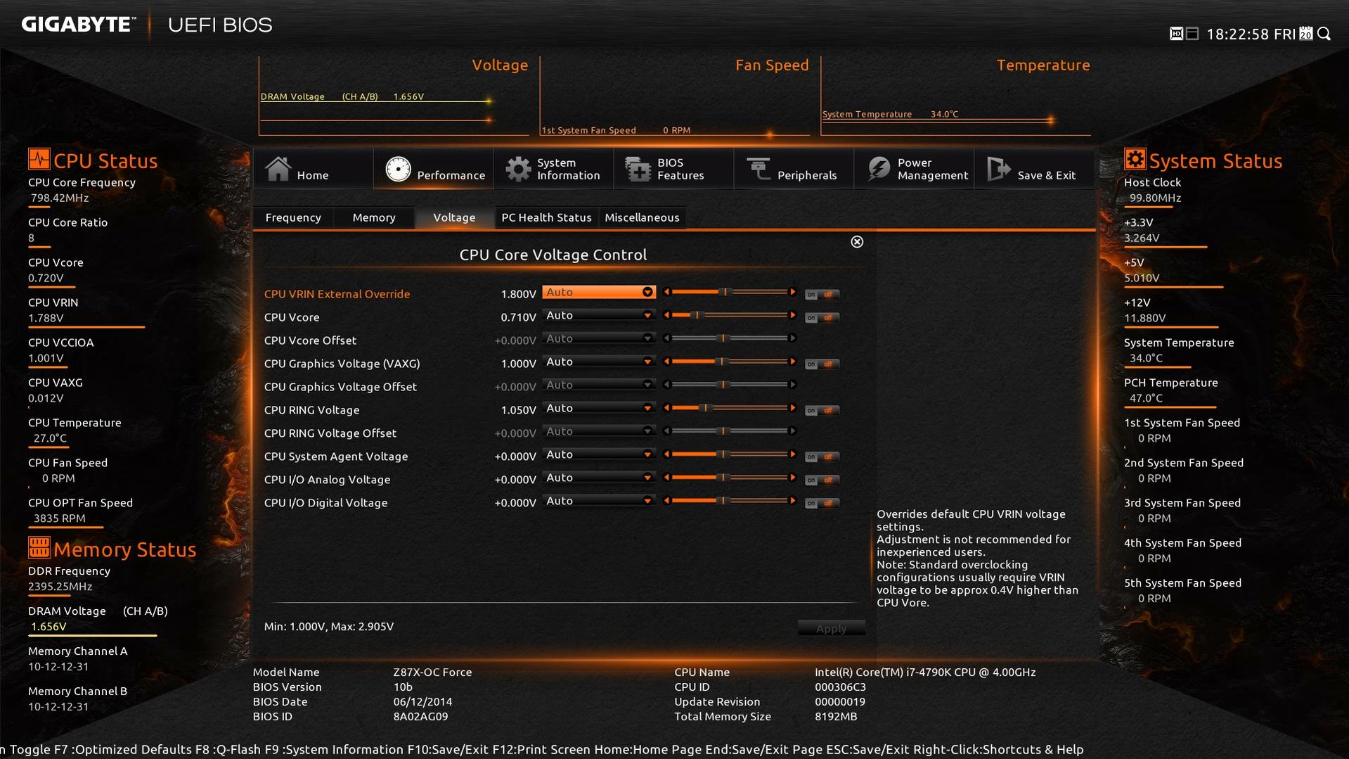Toggle on/off switch for CPU VRIN External Override

pos(822,295)
